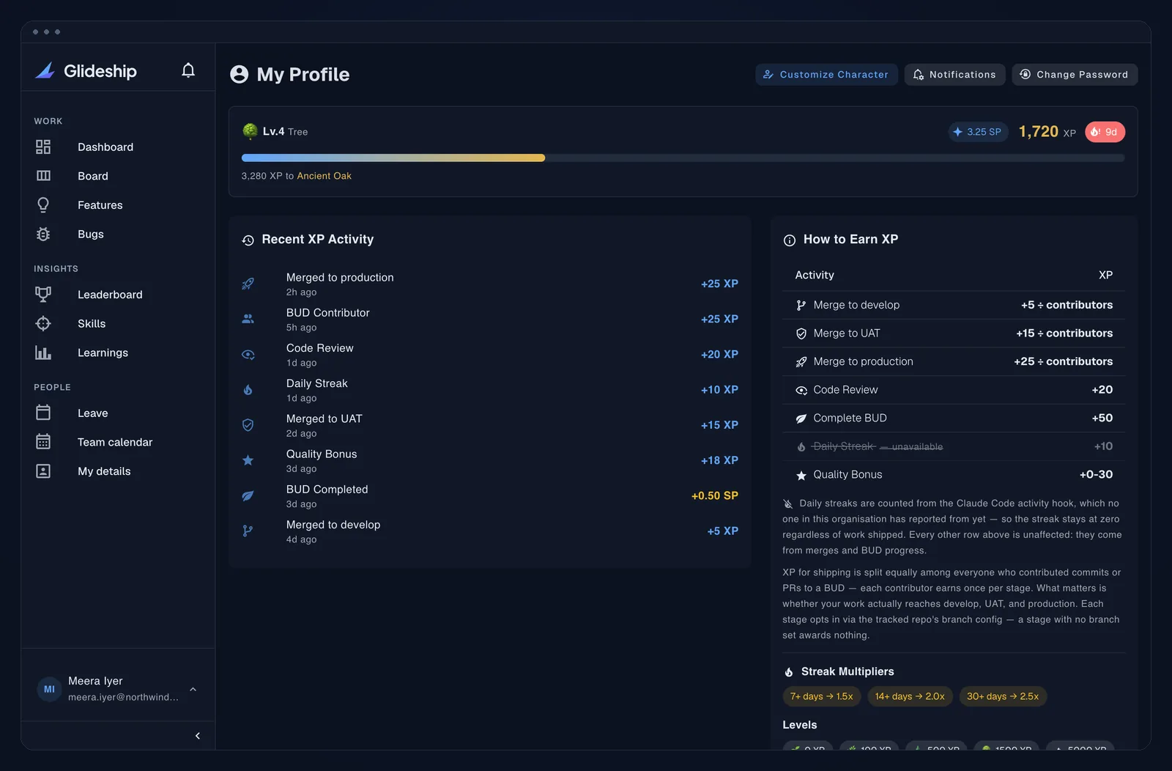Click the Leave calendar icon

pyautogui.click(x=43, y=413)
